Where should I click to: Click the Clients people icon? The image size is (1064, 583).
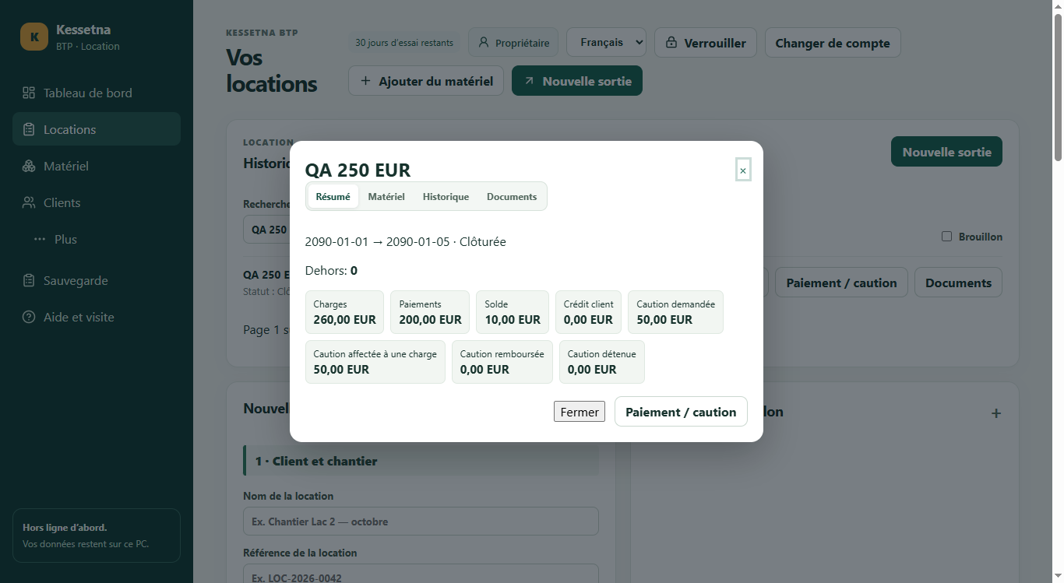point(29,202)
